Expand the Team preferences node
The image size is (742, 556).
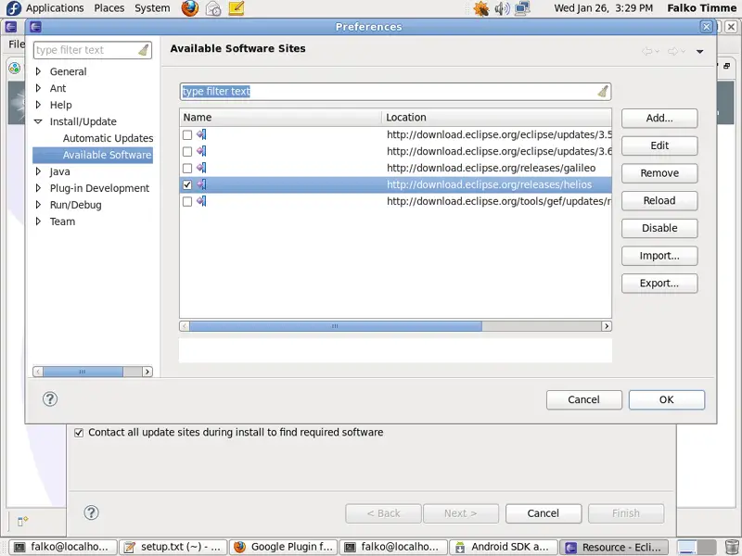38,221
